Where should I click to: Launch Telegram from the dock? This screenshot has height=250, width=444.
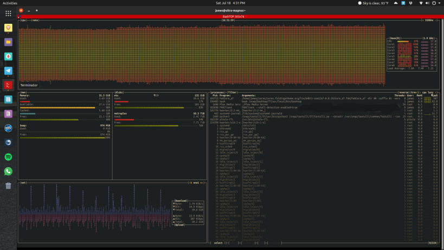click(x=8, y=70)
